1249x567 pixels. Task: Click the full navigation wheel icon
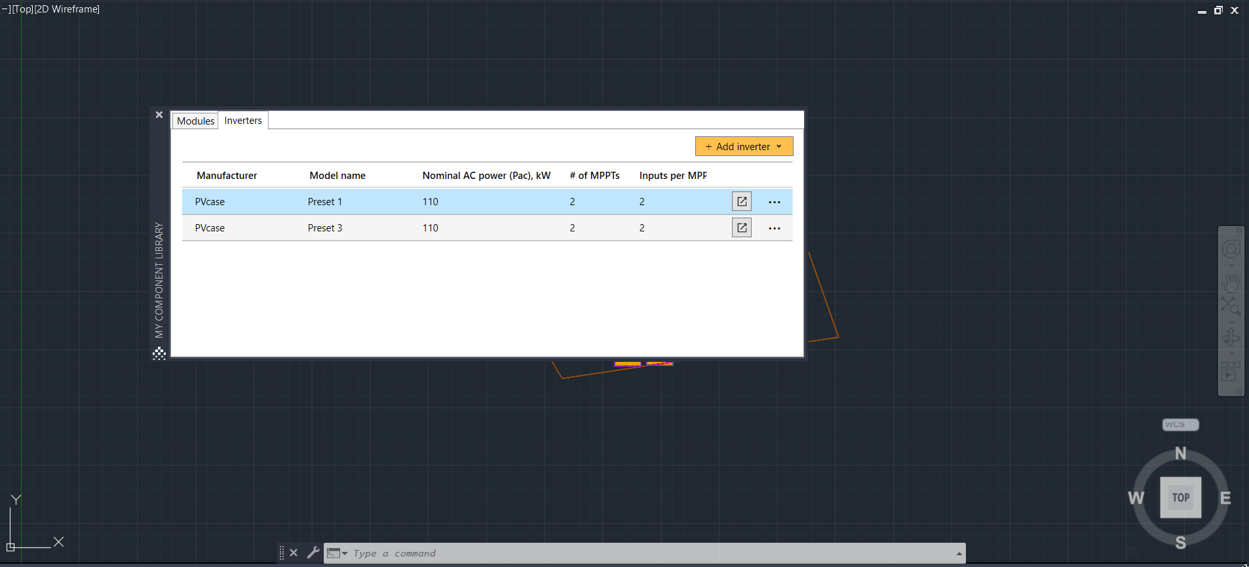[x=1231, y=248]
